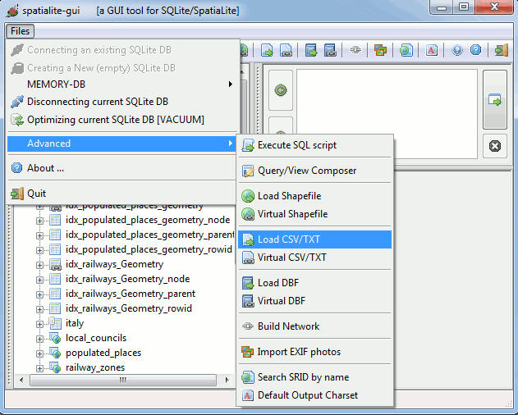Maximize the spatialite-gui window
The image size is (518, 415).
464,7
